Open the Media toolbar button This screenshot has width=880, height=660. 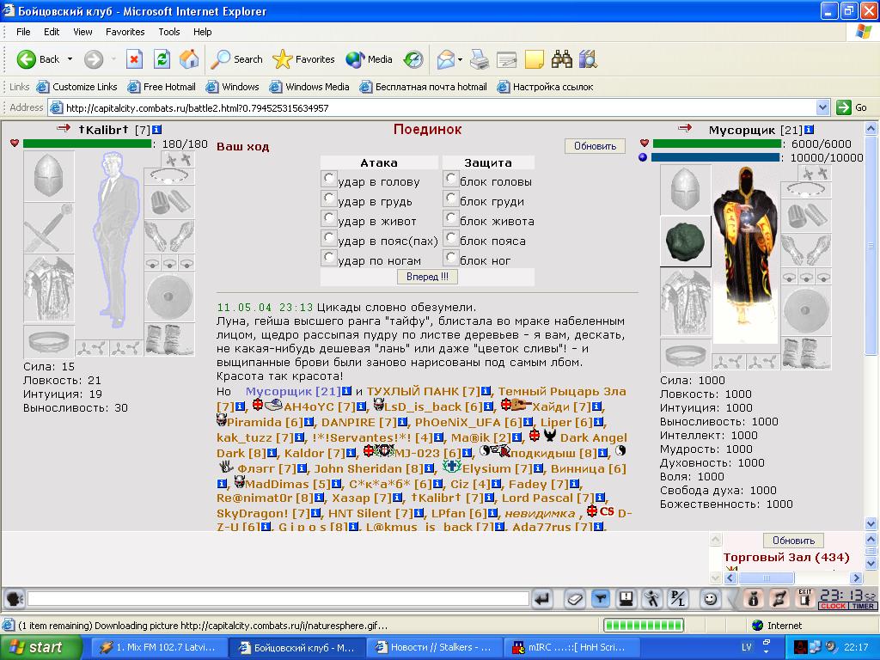coord(369,59)
